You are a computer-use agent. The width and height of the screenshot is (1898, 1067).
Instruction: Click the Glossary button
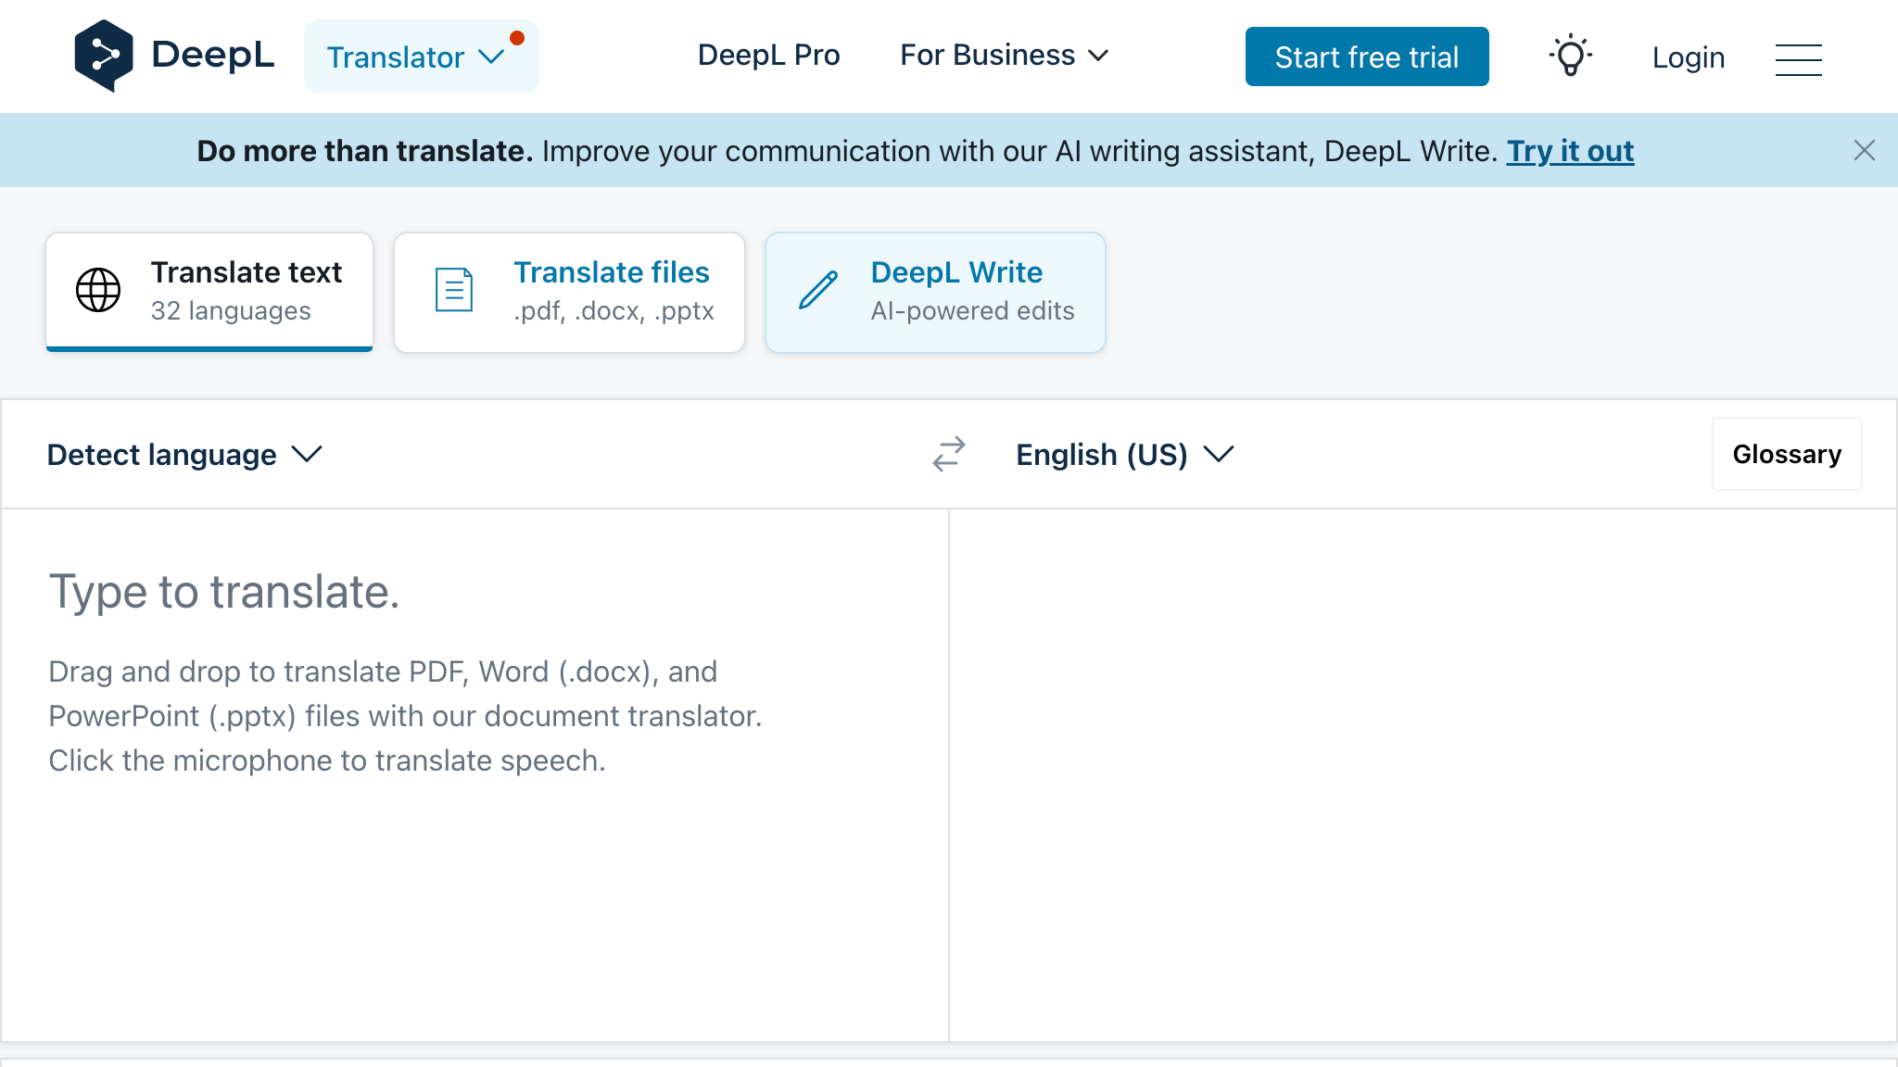pyautogui.click(x=1787, y=454)
